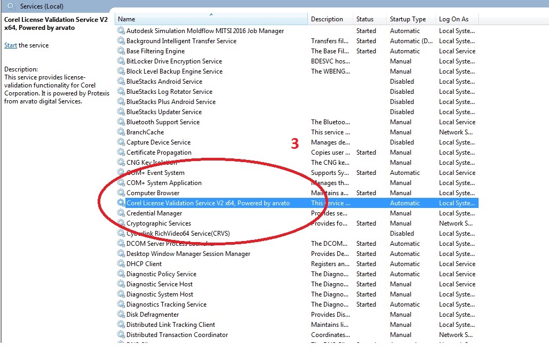549x353 pixels.
Task: Select Certificate Propagation service name
Action: pyautogui.click(x=159, y=153)
